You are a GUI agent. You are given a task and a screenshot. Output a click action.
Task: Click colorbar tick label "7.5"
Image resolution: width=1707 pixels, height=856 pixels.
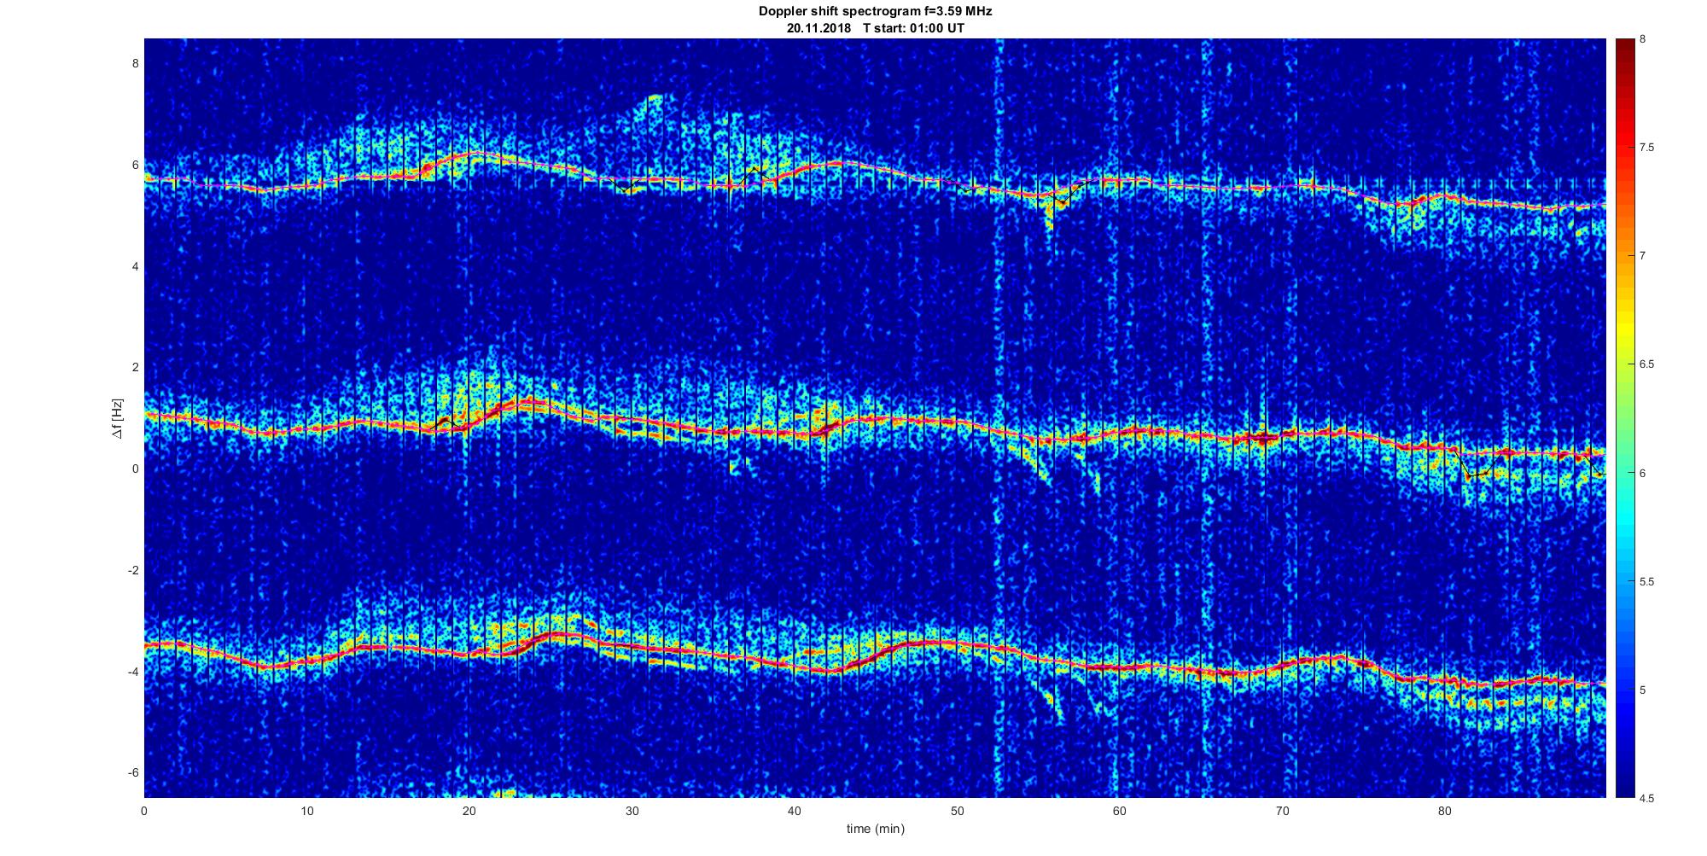tap(1647, 148)
